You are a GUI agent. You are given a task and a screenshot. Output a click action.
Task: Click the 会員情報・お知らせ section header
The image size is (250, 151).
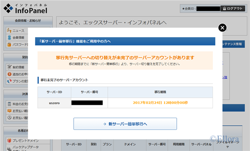point(28,20)
